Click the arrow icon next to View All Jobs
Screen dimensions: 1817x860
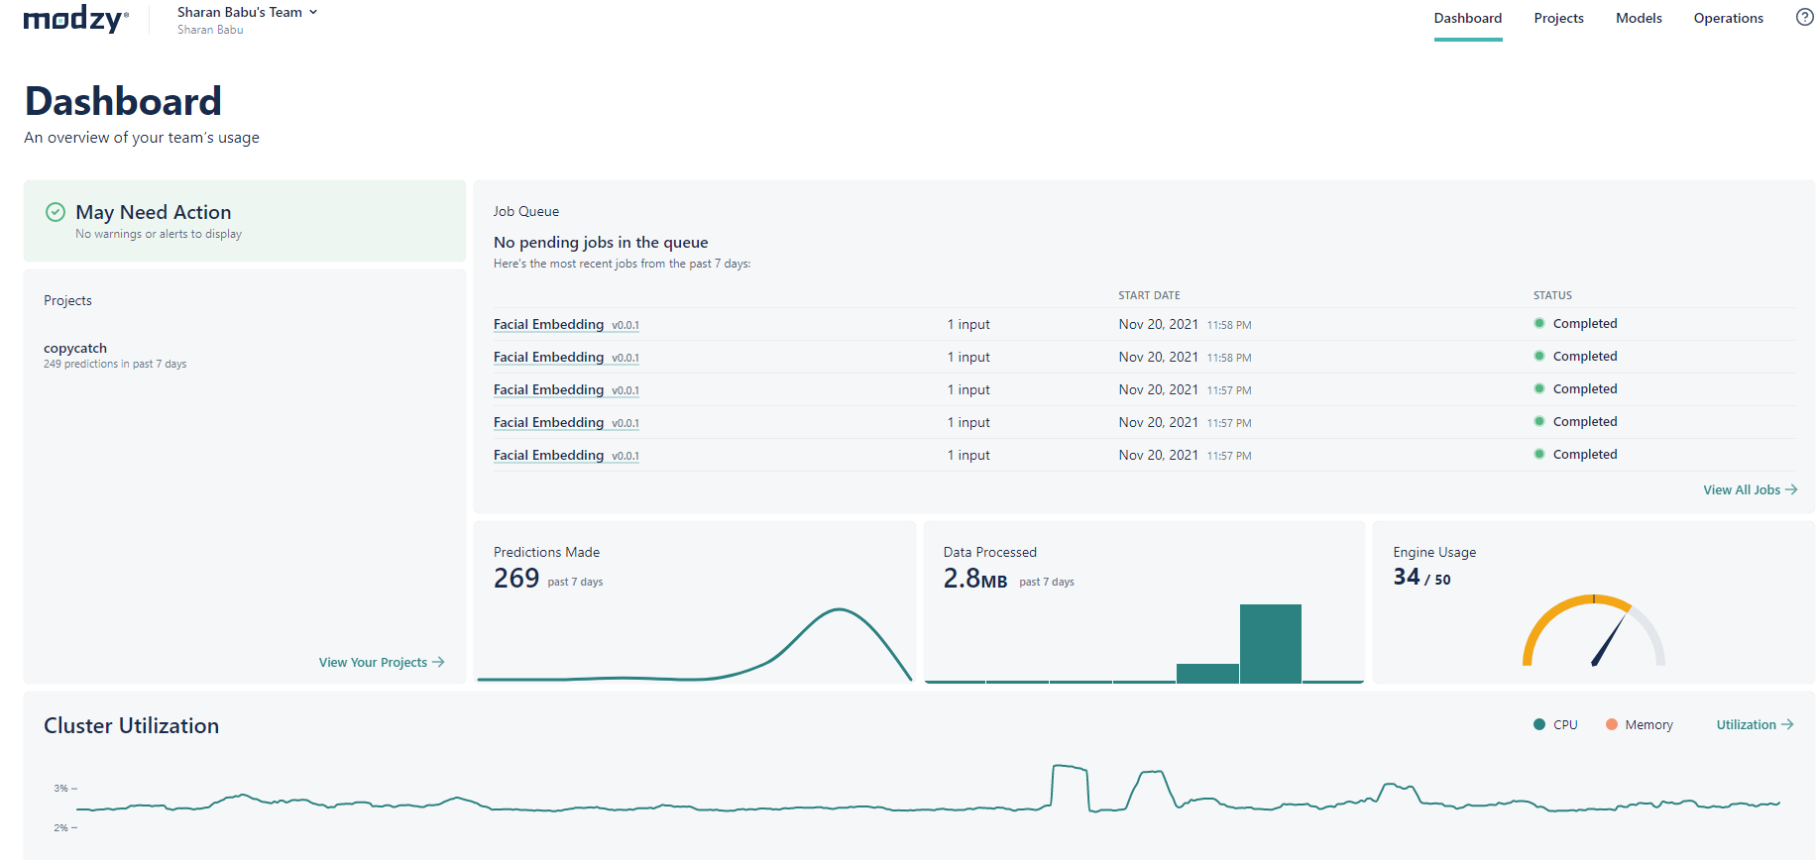(x=1790, y=490)
